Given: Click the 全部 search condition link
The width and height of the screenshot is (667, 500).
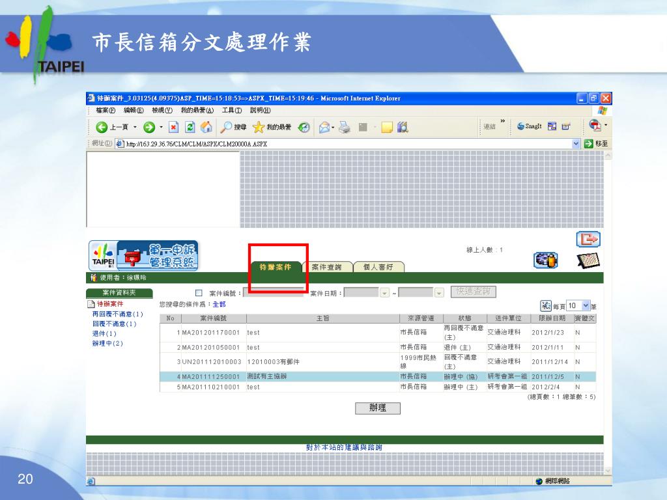Looking at the screenshot, I should coord(219,305).
